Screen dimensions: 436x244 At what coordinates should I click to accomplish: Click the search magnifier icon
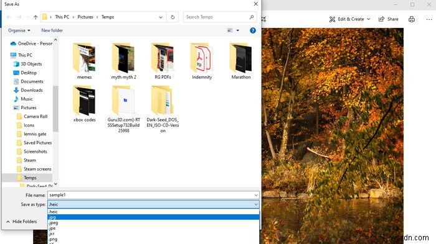point(252,17)
